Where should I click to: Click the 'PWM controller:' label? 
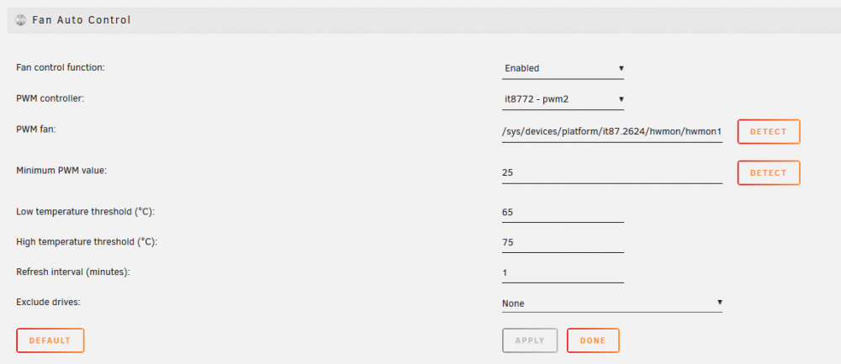pos(50,98)
